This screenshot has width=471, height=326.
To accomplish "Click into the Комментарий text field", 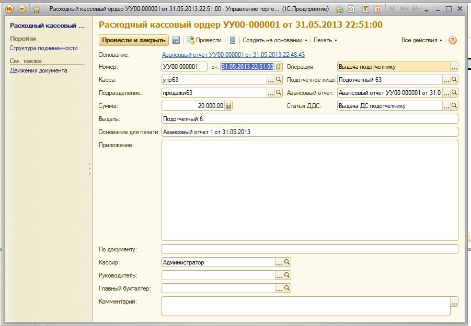I will [305, 306].
